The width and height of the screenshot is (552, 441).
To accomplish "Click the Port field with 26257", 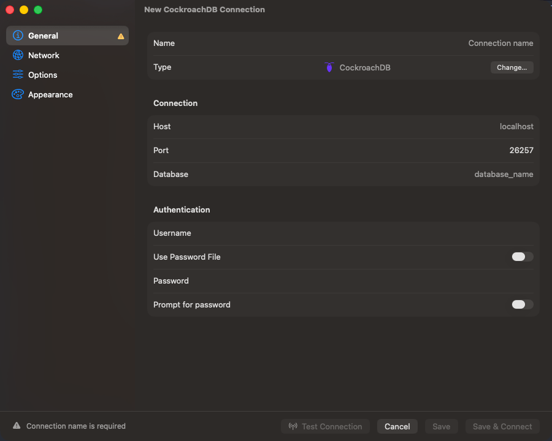I will tap(343, 151).
